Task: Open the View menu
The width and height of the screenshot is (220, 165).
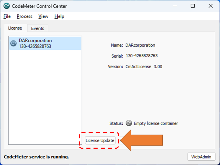Action: tap(43, 16)
